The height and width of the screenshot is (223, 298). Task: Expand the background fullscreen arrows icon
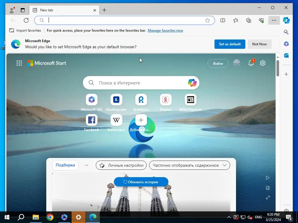click(x=268, y=197)
